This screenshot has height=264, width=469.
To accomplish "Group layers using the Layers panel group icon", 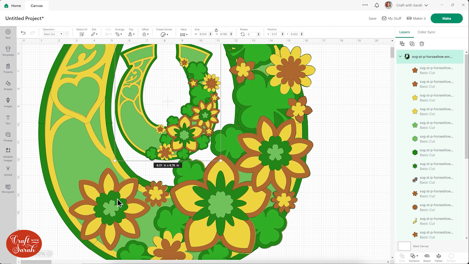I will click(x=402, y=44).
